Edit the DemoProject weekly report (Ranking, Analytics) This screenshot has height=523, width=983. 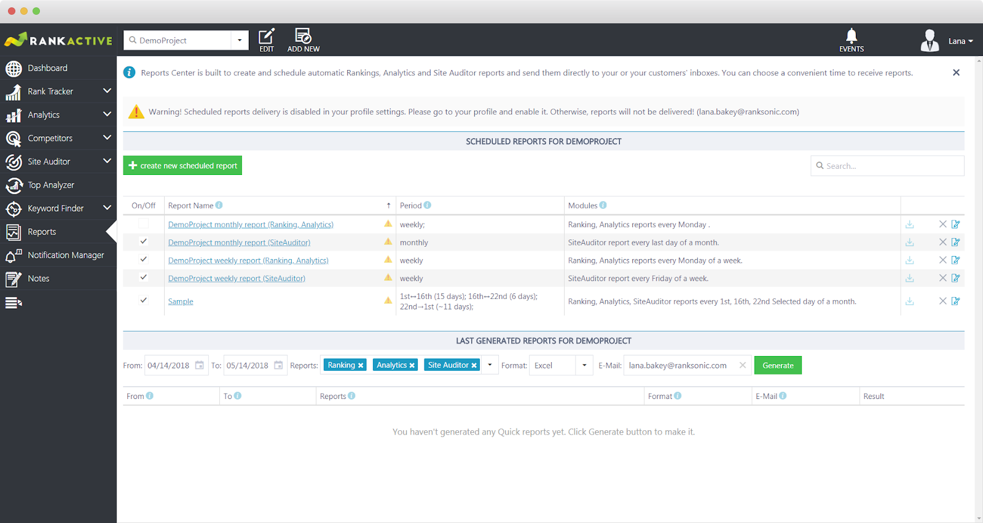(x=956, y=260)
